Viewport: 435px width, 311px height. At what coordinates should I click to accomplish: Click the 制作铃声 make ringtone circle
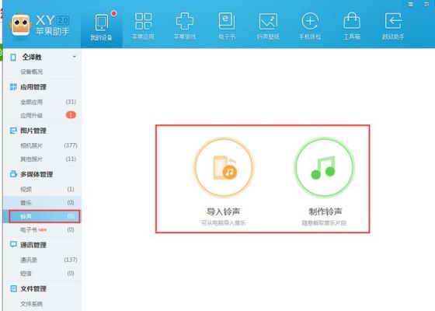click(x=325, y=168)
